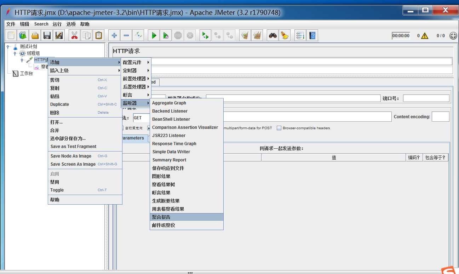The width and height of the screenshot is (459, 274).
Task: Click the Cut scissors toolbar icon
Action: pyautogui.click(x=74, y=35)
